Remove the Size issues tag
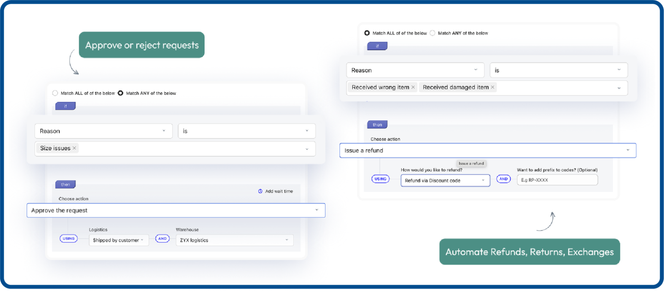 pos(74,148)
